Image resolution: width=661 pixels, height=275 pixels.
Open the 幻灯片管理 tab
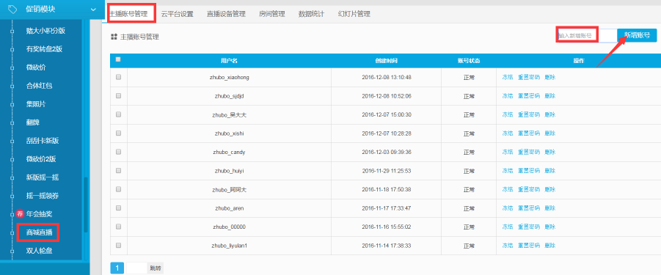(354, 14)
